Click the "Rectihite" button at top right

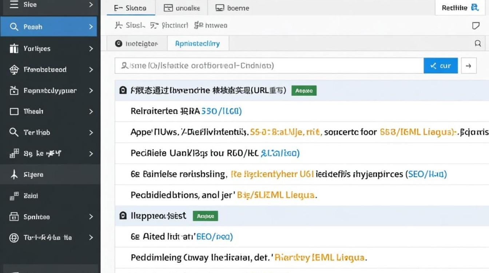pos(460,8)
